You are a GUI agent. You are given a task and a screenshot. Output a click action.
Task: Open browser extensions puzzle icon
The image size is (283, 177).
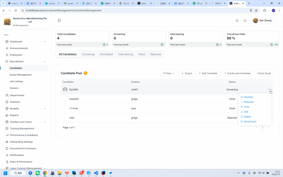click(265, 10)
